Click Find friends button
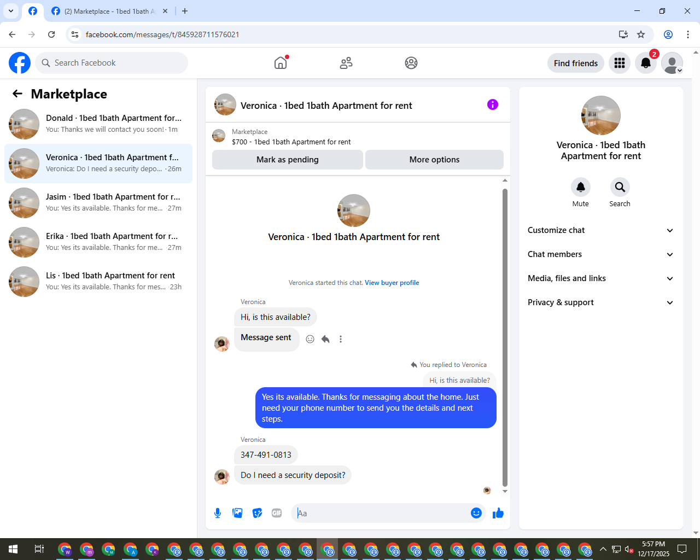The width and height of the screenshot is (700, 560). click(576, 63)
